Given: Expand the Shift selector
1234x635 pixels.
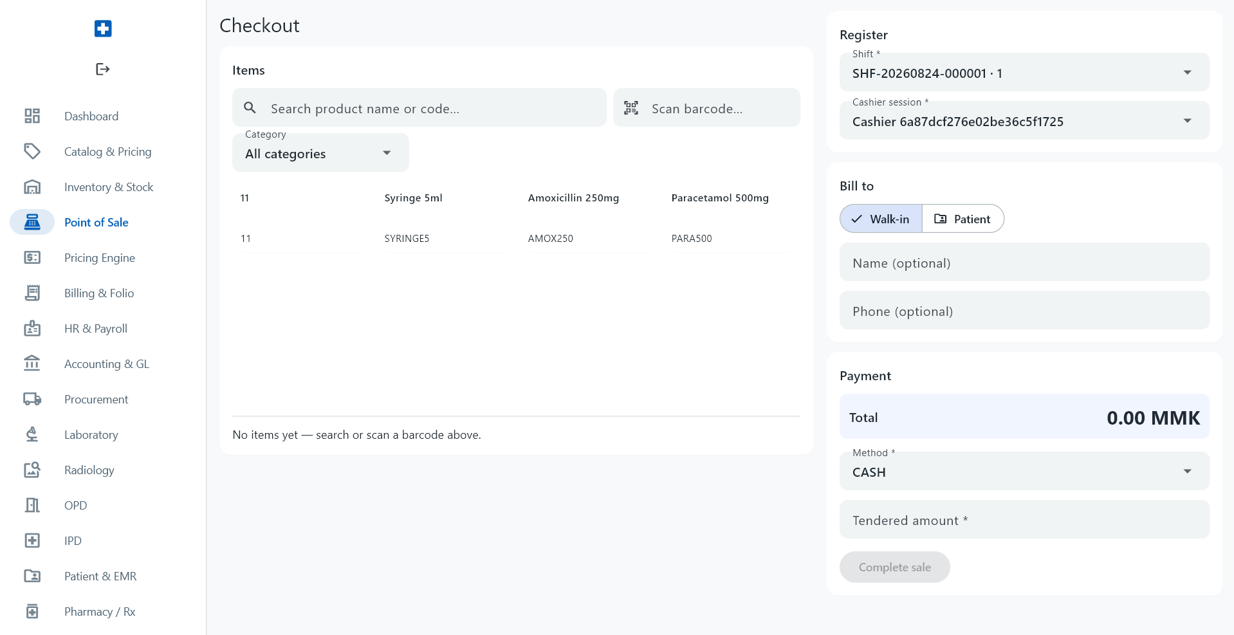Looking at the screenshot, I should [x=1024, y=72].
